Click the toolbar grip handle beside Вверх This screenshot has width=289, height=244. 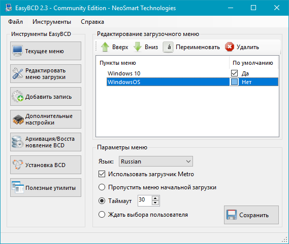coord(96,47)
